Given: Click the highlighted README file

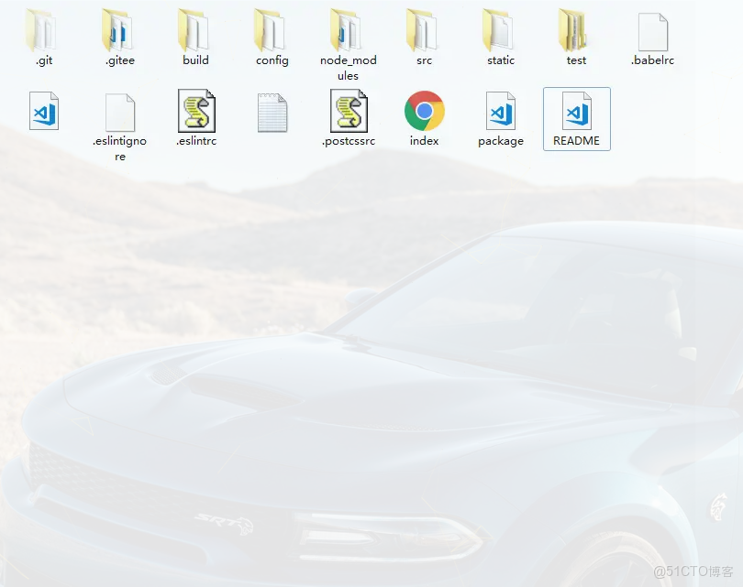Looking at the screenshot, I should (577, 119).
